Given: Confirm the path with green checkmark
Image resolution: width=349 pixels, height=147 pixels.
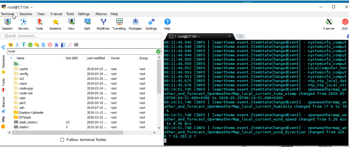Looking at the screenshot, I should tap(158, 52).
